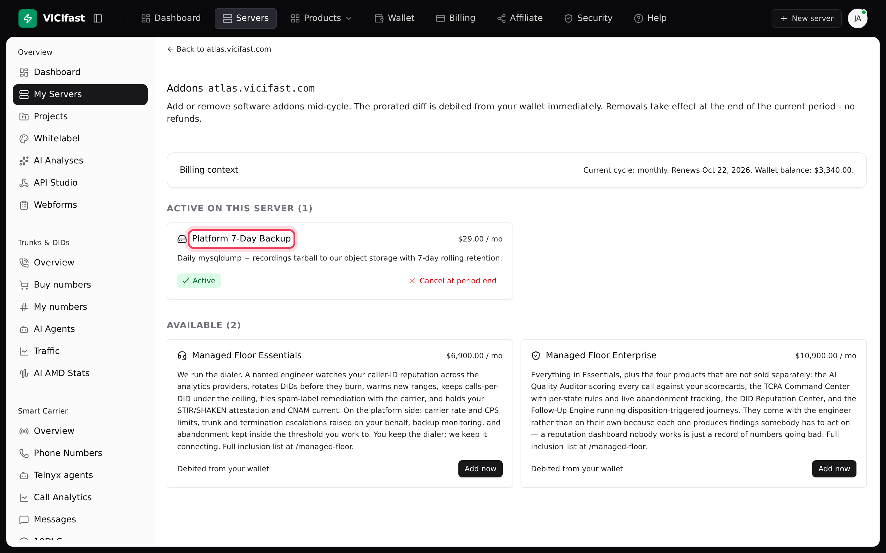Click the AI Analyses sparkle icon
This screenshot has height=553, width=886.
tap(24, 161)
